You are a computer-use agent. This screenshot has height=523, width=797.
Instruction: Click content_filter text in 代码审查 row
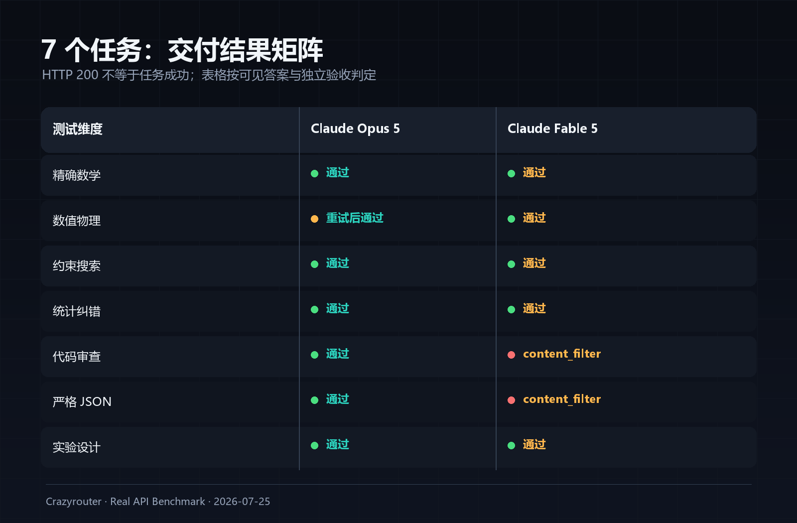[x=562, y=354]
